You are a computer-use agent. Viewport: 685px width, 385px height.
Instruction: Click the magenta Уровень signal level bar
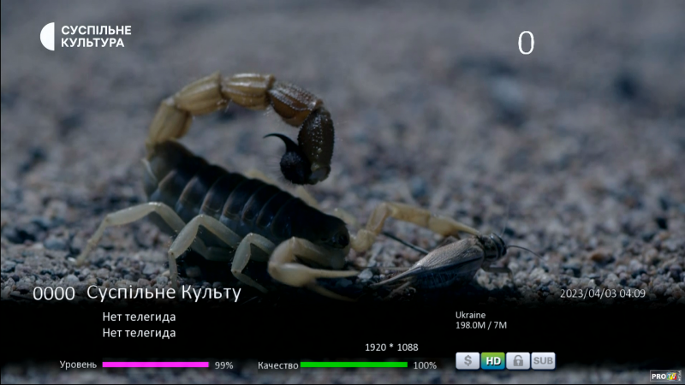tap(155, 364)
